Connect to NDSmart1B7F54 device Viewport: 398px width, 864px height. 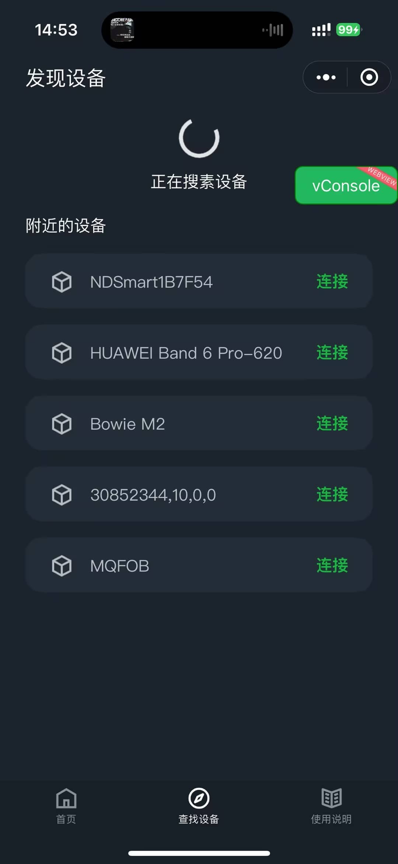click(332, 282)
